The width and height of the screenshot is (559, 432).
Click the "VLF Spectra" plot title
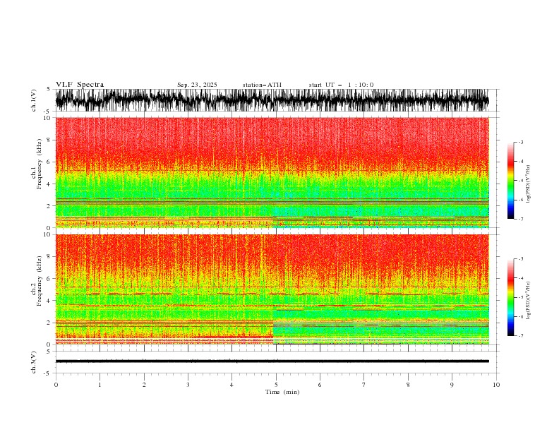[80, 85]
